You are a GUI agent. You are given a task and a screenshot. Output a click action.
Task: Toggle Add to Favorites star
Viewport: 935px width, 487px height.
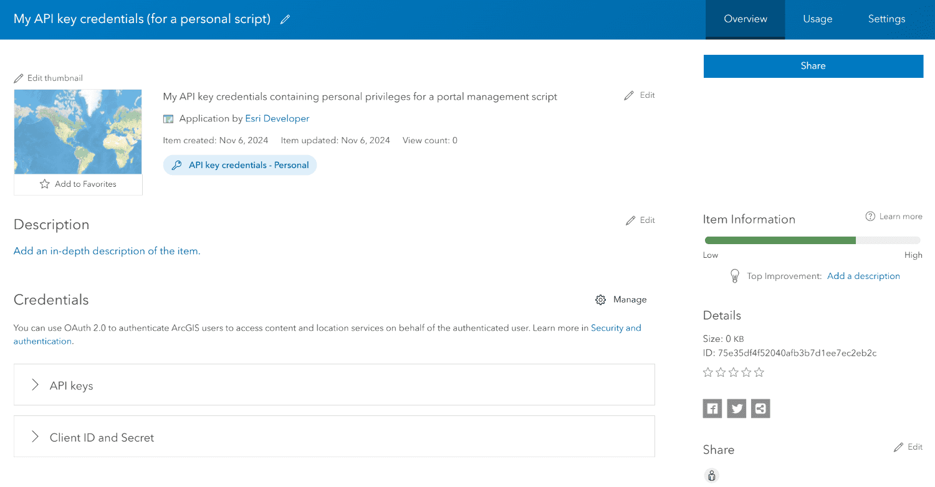click(44, 184)
